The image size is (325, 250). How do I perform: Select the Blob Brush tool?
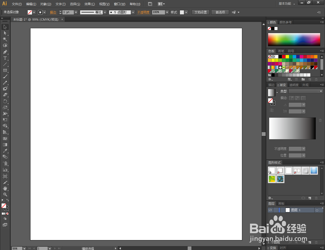(x=5, y=89)
